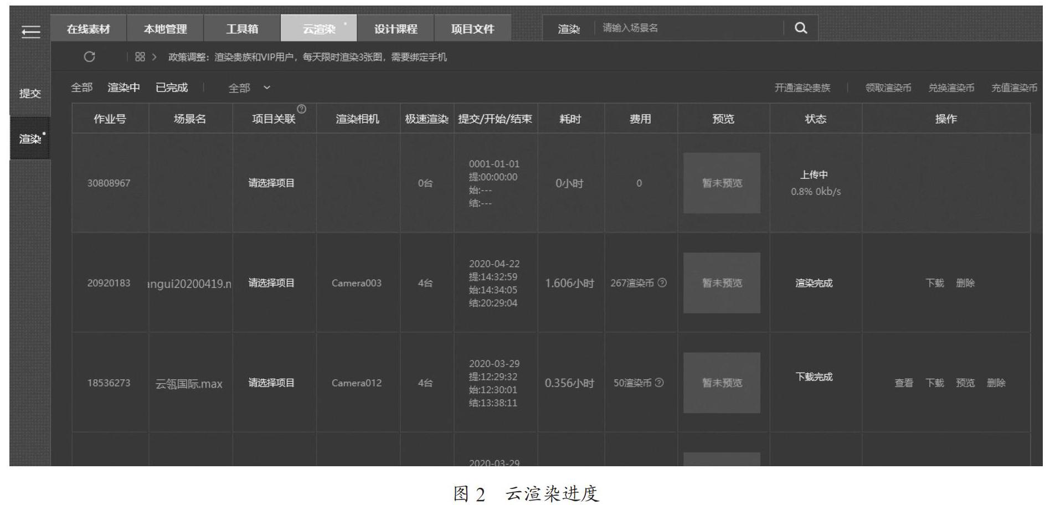Click the 充值渲染币 link

(x=1014, y=88)
